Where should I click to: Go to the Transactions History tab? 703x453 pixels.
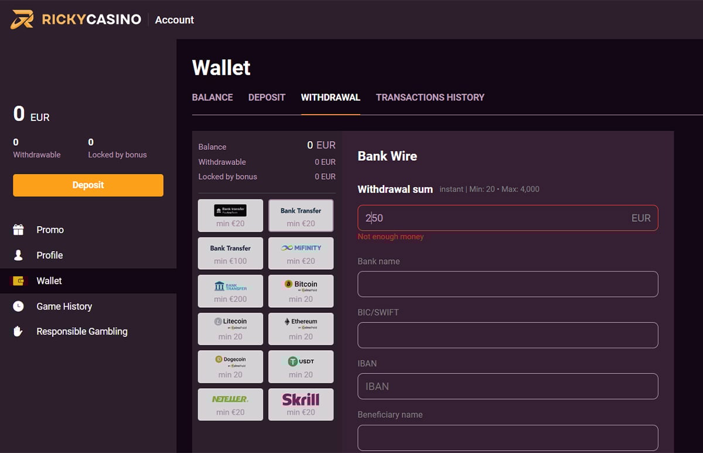click(430, 97)
